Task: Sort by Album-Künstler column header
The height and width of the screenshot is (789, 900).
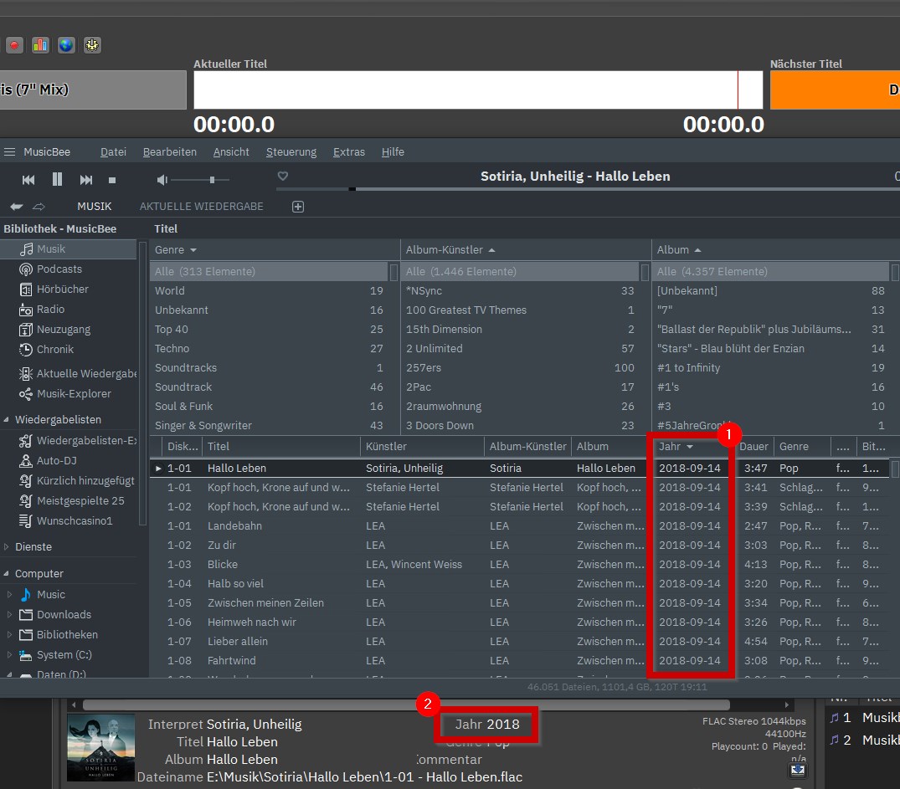Action: point(450,250)
